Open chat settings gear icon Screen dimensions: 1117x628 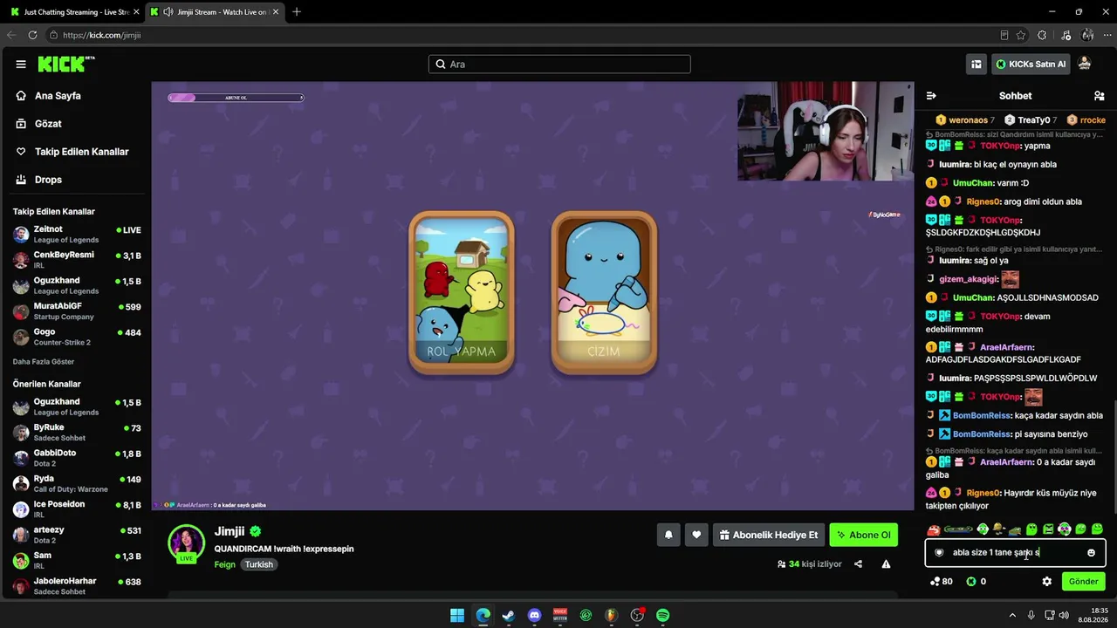1047,582
